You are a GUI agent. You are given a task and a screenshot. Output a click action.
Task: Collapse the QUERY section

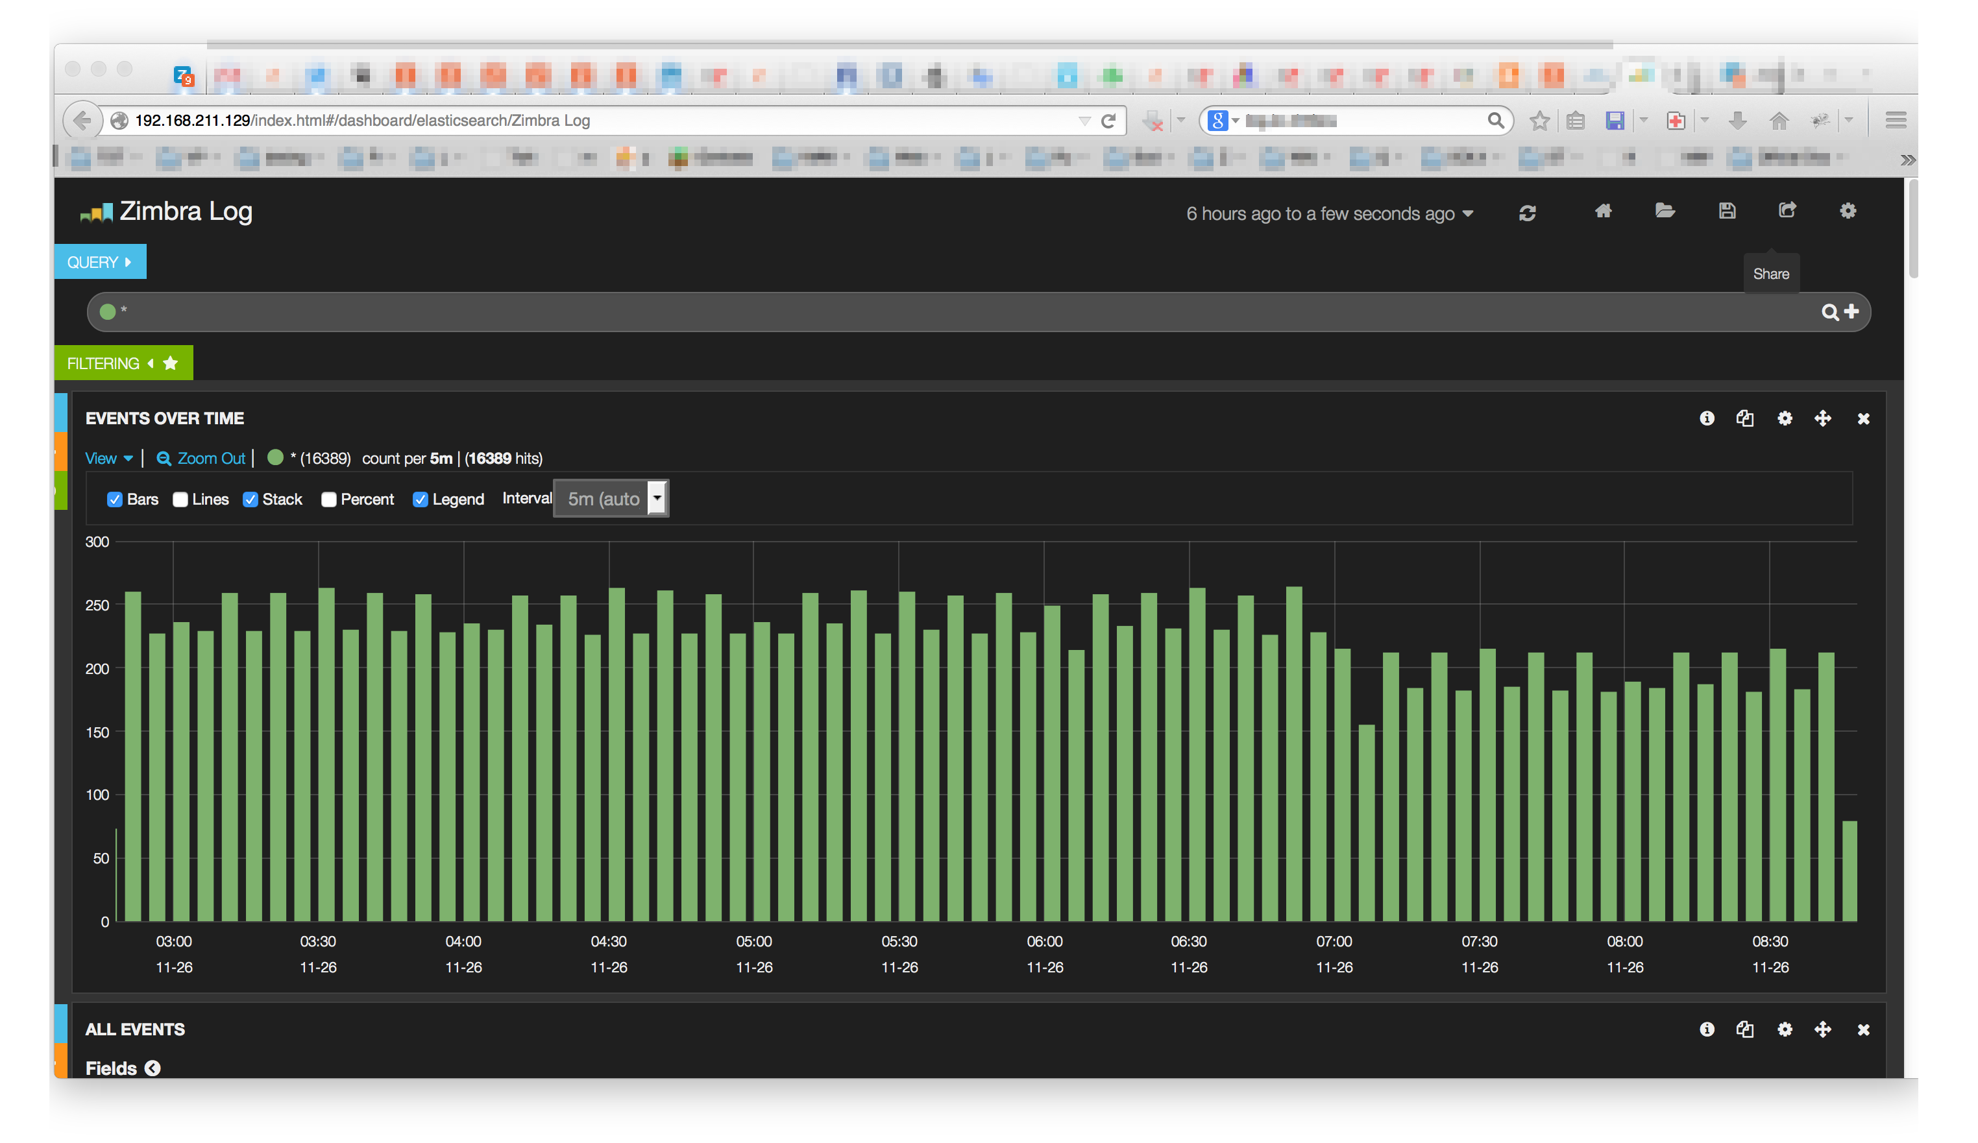click(x=100, y=262)
